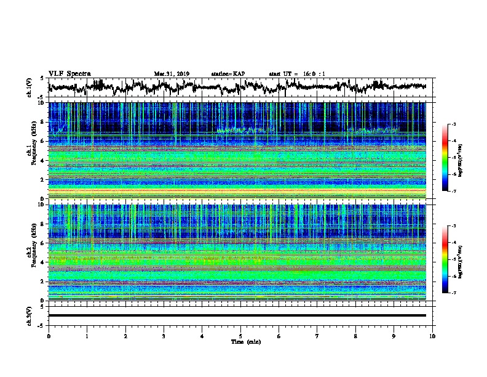Click the "5" tick on ch.1(V) axis
The width and height of the screenshot is (487, 377).
[x=42, y=78]
